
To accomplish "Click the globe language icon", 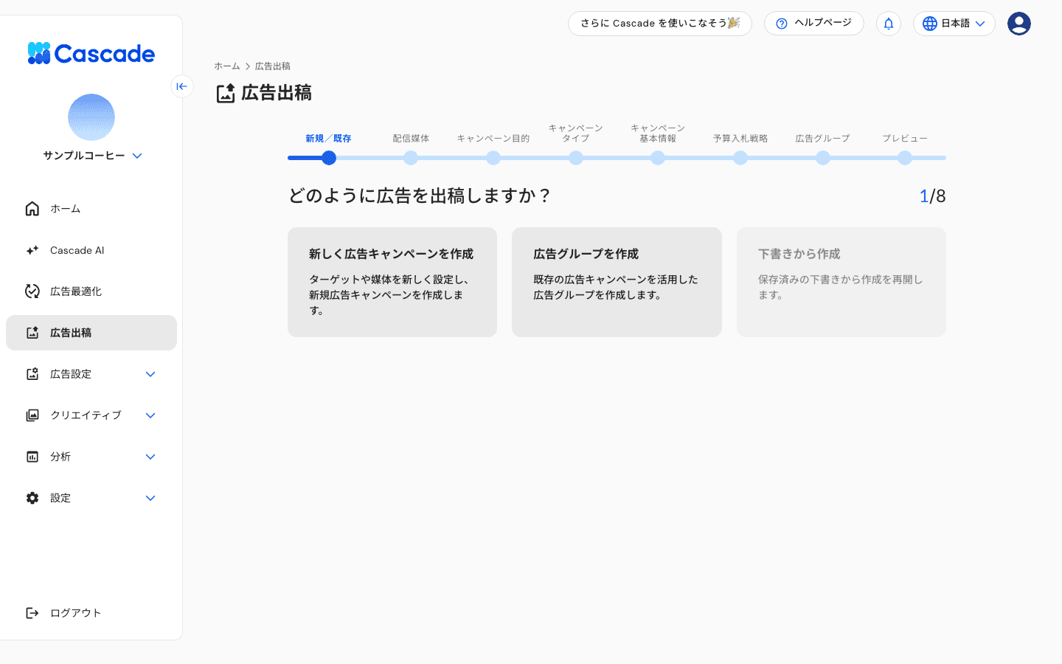I will (x=930, y=24).
